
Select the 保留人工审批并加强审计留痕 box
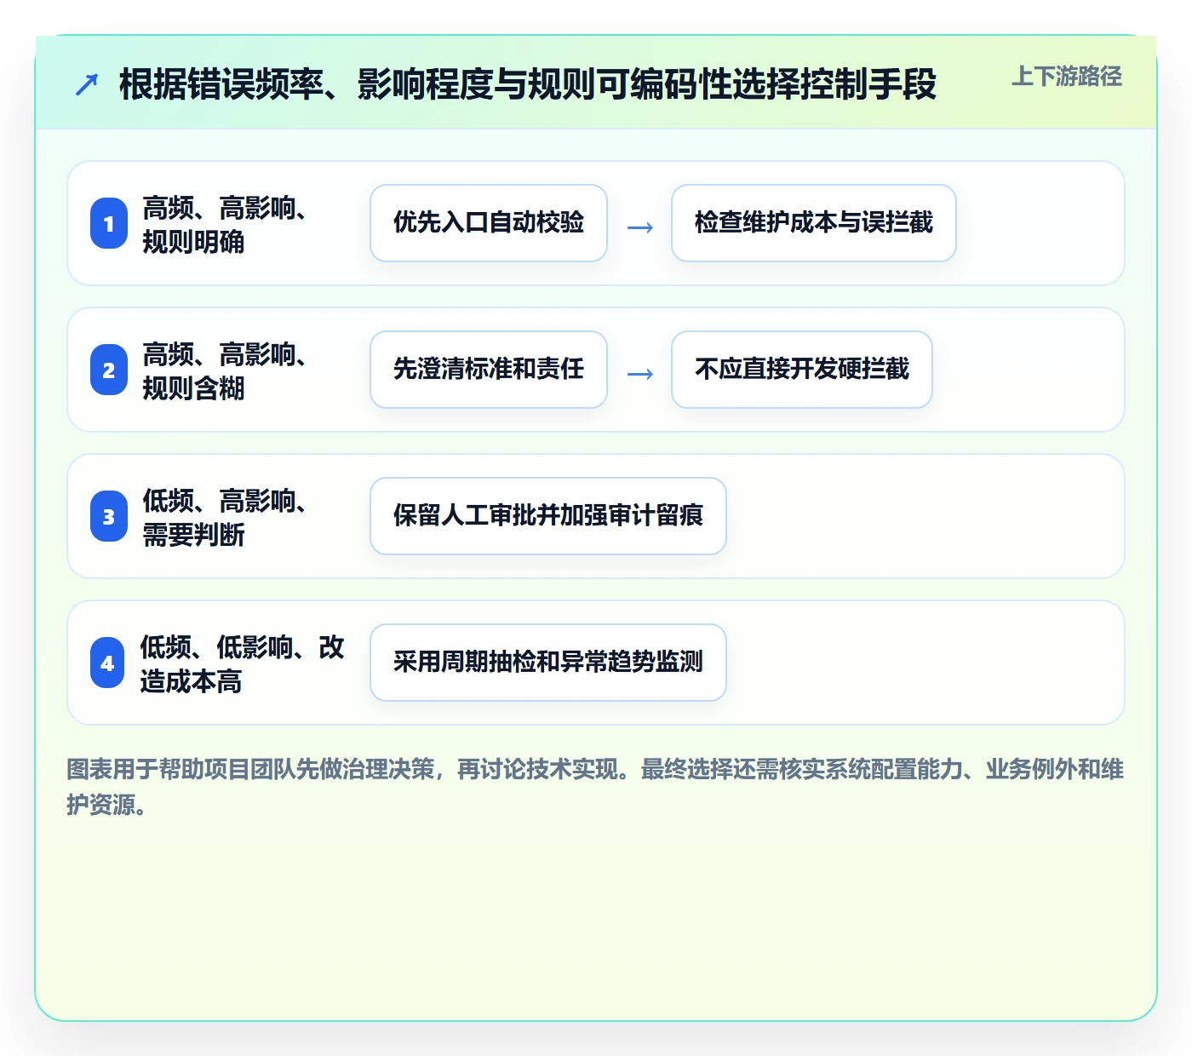548,516
